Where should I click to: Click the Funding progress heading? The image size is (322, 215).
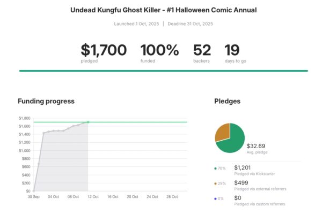click(46, 101)
